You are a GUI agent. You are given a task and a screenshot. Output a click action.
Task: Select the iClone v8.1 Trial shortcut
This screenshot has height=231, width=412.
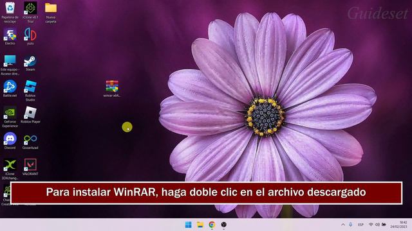[x=30, y=12]
